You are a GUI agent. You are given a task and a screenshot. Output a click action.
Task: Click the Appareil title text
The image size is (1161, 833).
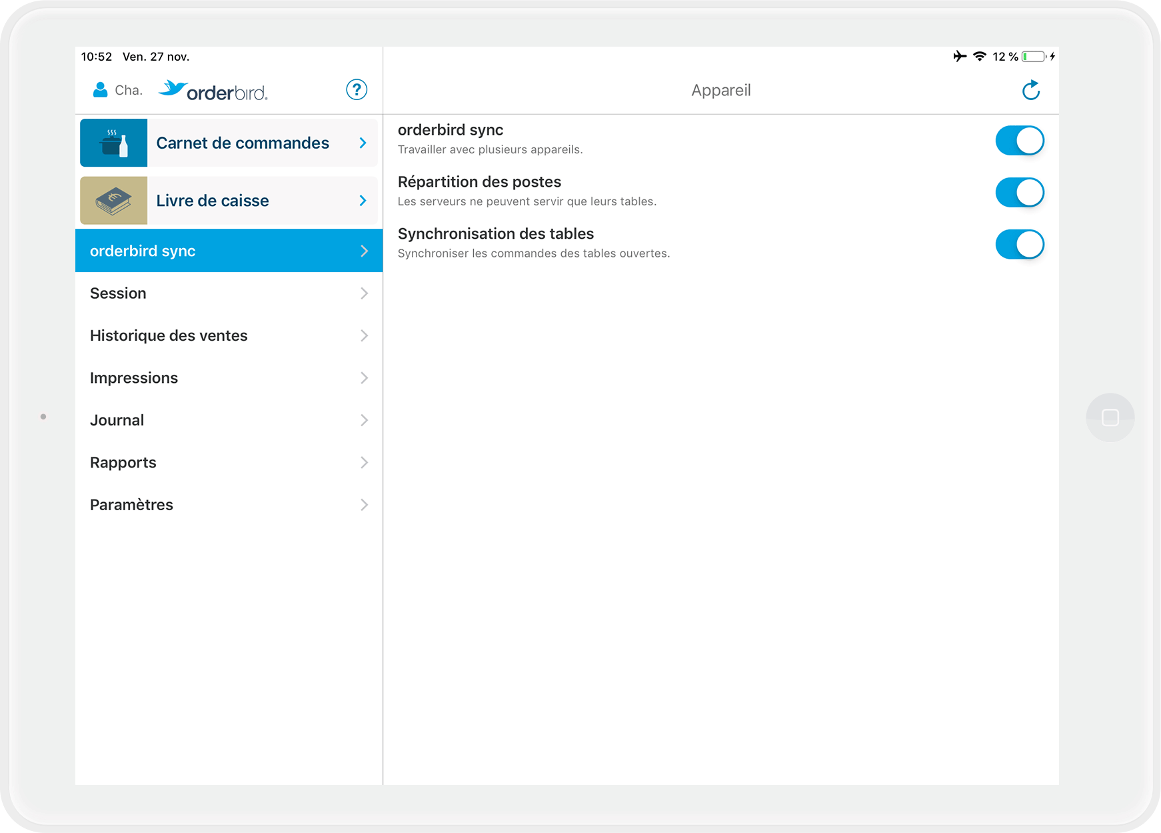pos(720,91)
